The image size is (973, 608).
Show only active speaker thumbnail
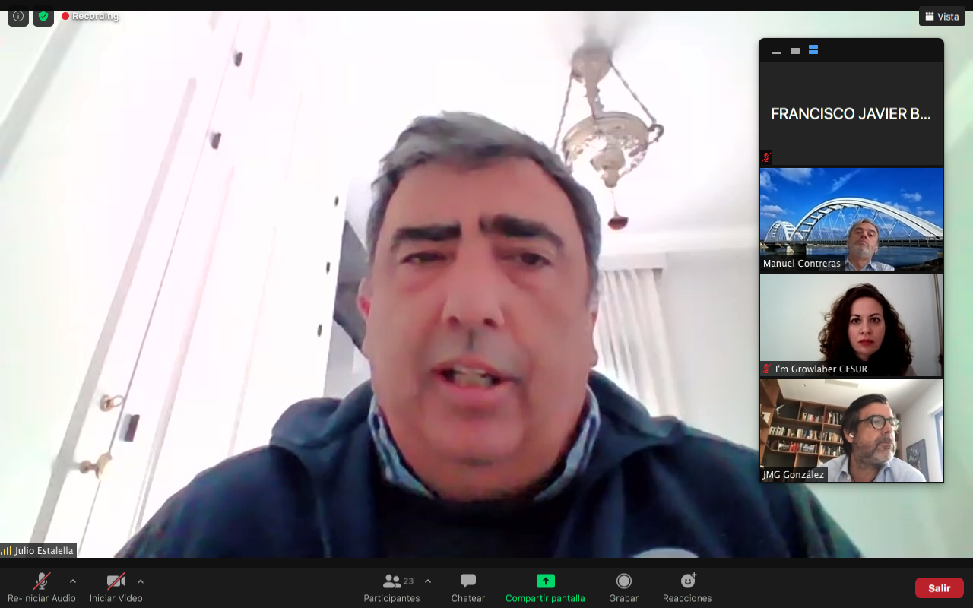[x=794, y=51]
